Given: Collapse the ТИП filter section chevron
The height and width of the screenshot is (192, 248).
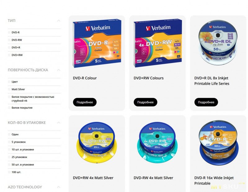Looking at the screenshot, I should click(59, 21).
